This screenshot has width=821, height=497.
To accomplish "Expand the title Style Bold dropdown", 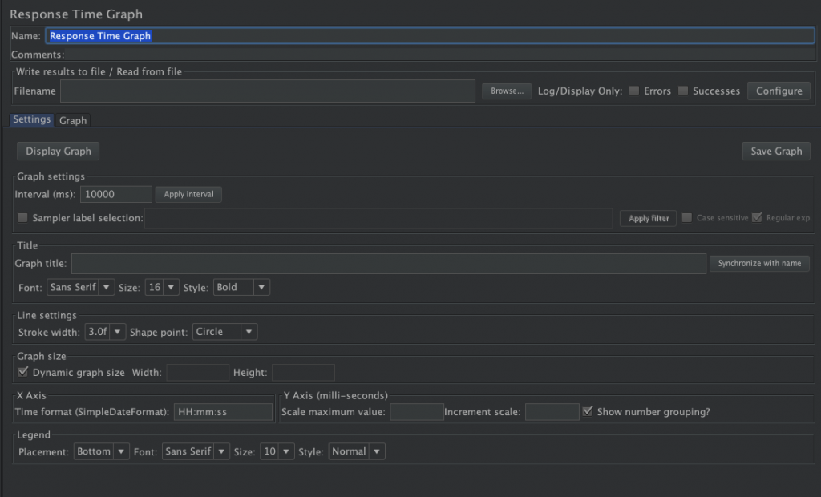I will [x=241, y=287].
